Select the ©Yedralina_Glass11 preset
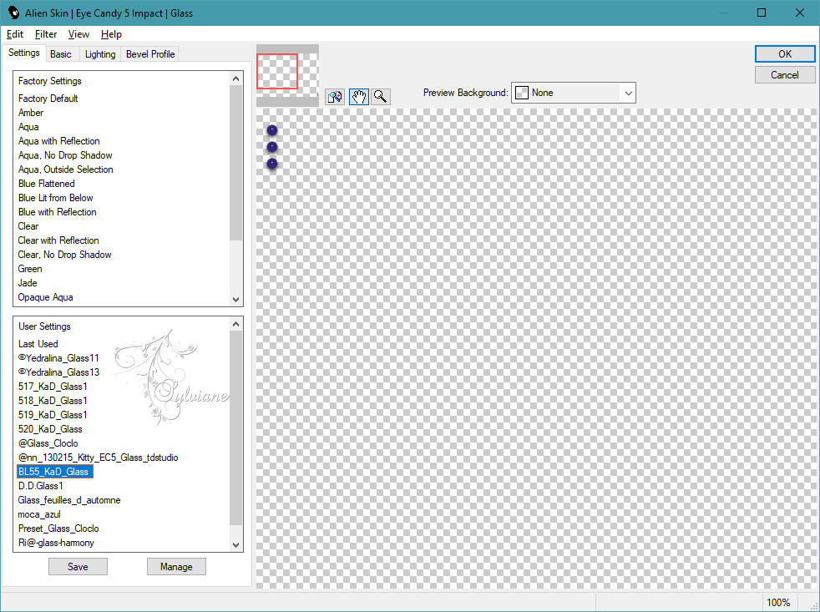Image resolution: width=820 pixels, height=612 pixels. point(58,358)
